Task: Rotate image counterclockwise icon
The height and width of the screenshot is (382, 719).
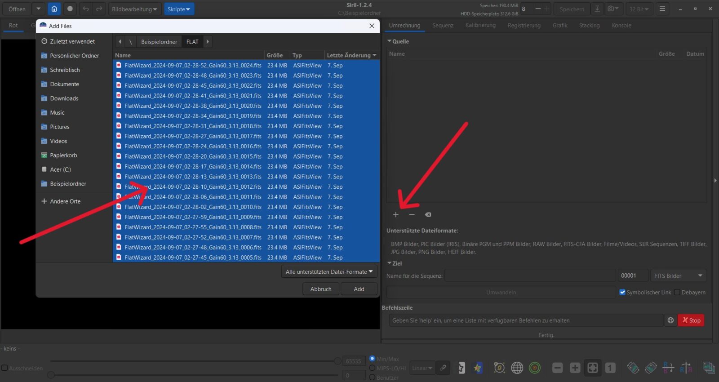Action: 633,368
